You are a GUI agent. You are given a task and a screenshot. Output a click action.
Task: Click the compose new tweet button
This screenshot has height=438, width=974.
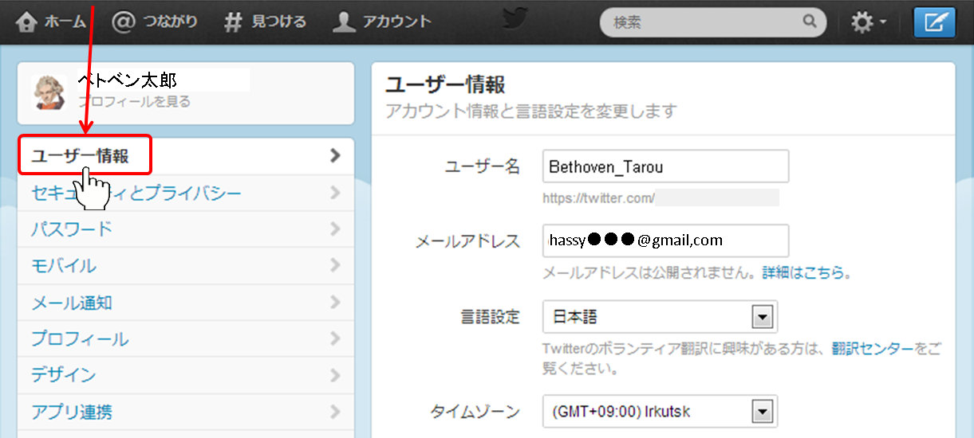(934, 22)
